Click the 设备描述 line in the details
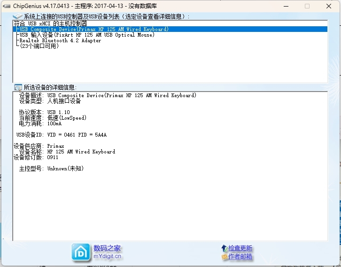This screenshot has height=267, width=341. click(x=108, y=95)
